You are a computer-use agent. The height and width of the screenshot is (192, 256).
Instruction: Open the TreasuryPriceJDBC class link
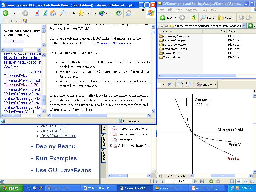click(x=22, y=85)
